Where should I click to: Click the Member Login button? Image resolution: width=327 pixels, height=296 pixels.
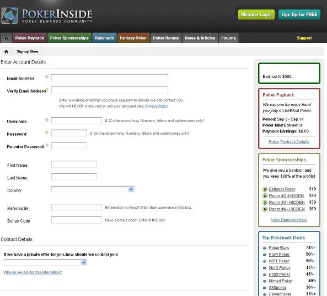pyautogui.click(x=256, y=14)
